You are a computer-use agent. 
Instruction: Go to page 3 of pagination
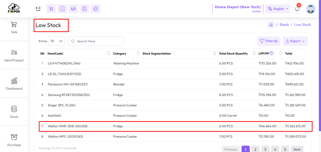coord(265,149)
